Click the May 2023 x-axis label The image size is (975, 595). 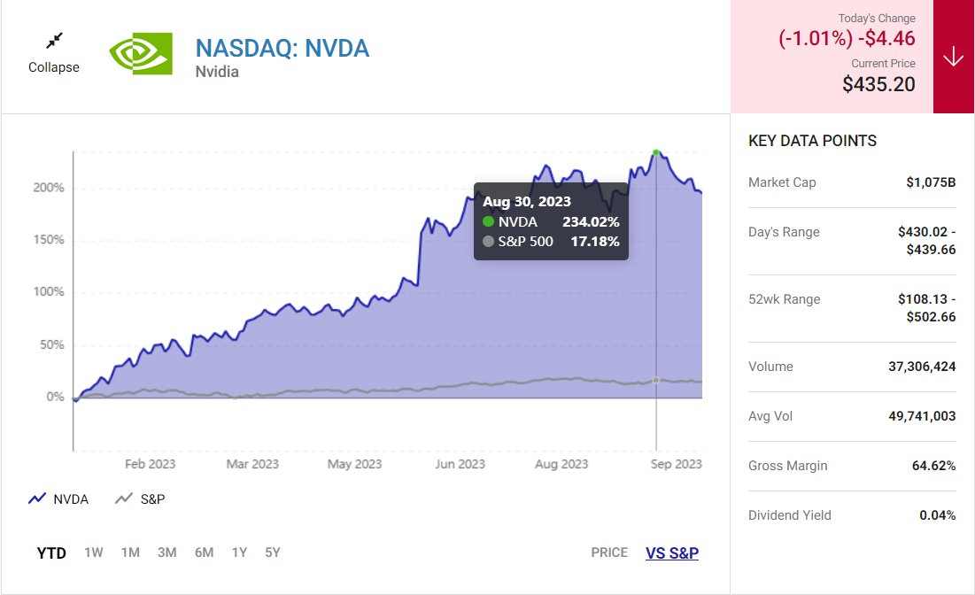point(354,464)
